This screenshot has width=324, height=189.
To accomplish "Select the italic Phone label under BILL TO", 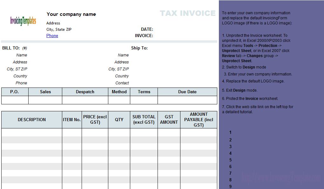I will click(x=21, y=83).
